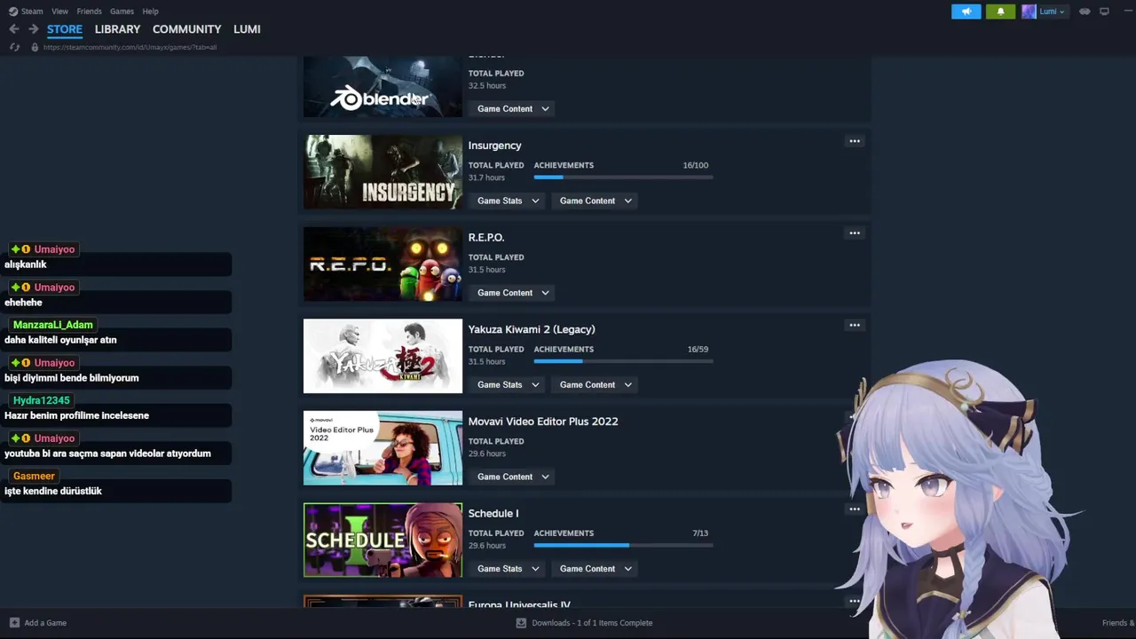Open the three-dot menu for Yakuza Kiwami 2

click(x=855, y=326)
